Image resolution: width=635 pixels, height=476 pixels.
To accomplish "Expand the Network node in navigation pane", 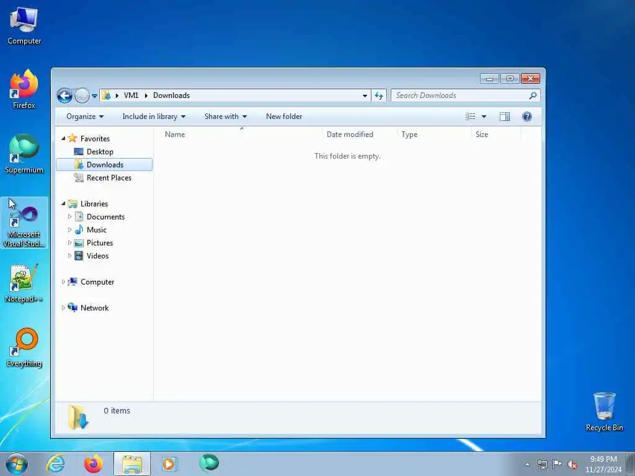I will coord(63,307).
